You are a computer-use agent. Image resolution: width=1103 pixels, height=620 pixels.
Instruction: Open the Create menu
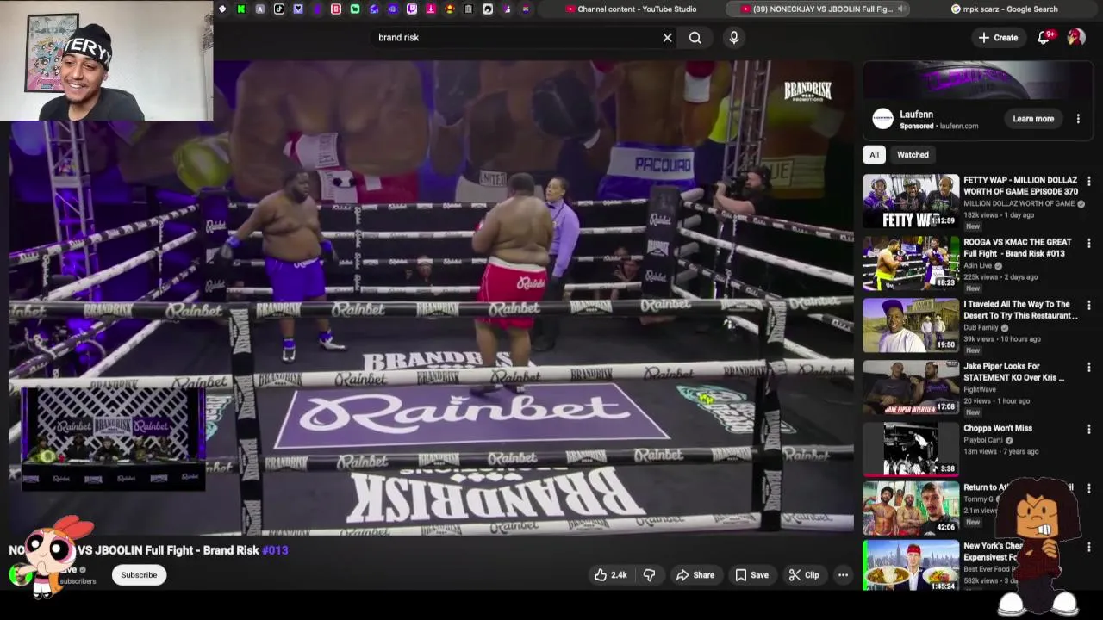(998, 38)
